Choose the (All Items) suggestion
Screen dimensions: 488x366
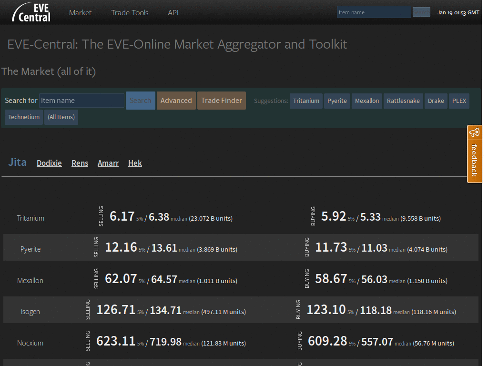click(x=61, y=117)
